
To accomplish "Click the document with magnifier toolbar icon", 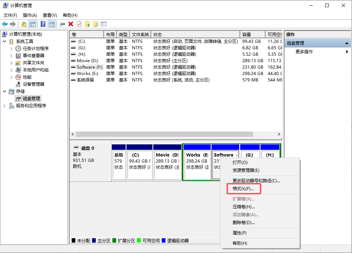I will pos(96,24).
